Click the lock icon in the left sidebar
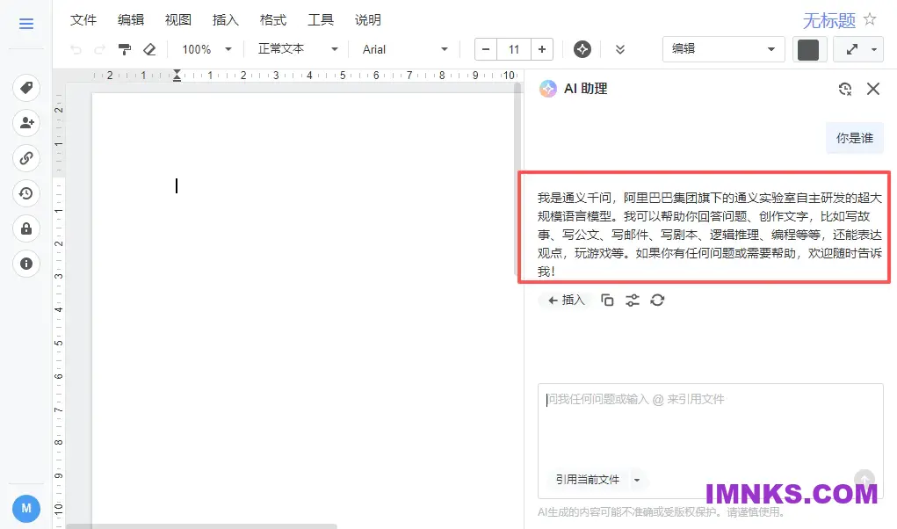Screen dimensions: 897x529 point(25,228)
